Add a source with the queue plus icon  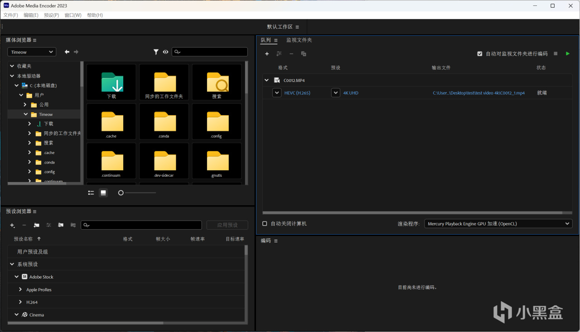coord(267,54)
